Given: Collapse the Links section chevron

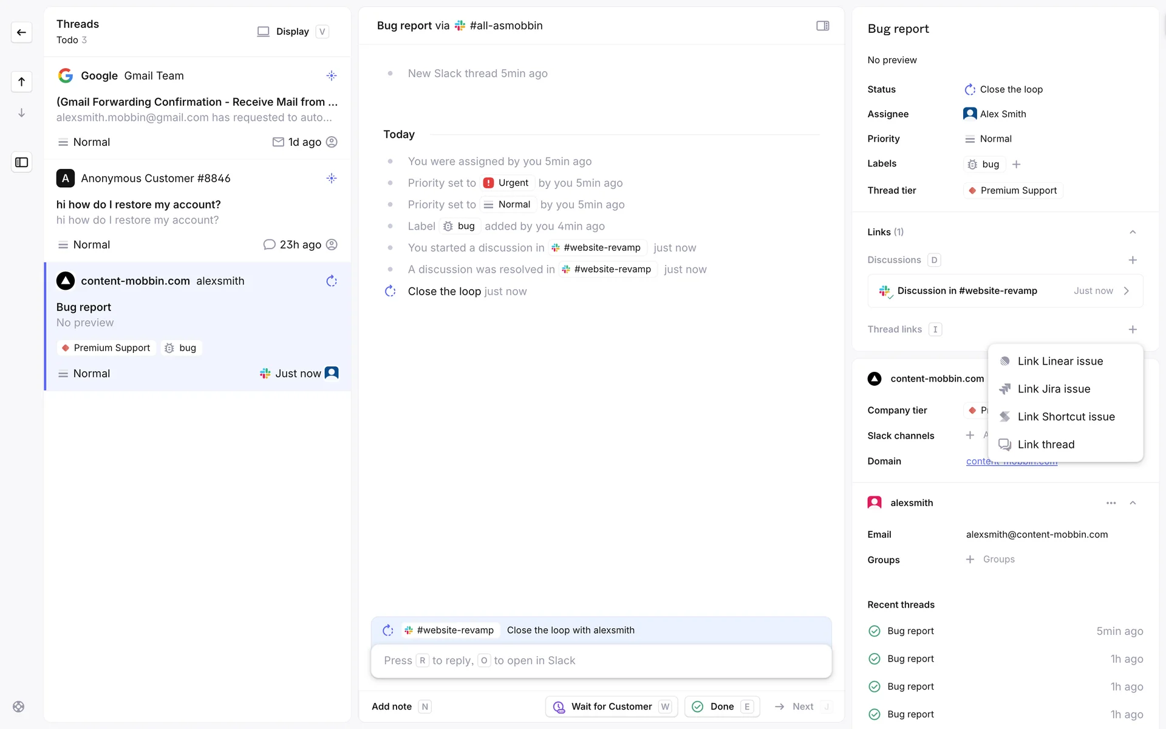Looking at the screenshot, I should pyautogui.click(x=1132, y=232).
